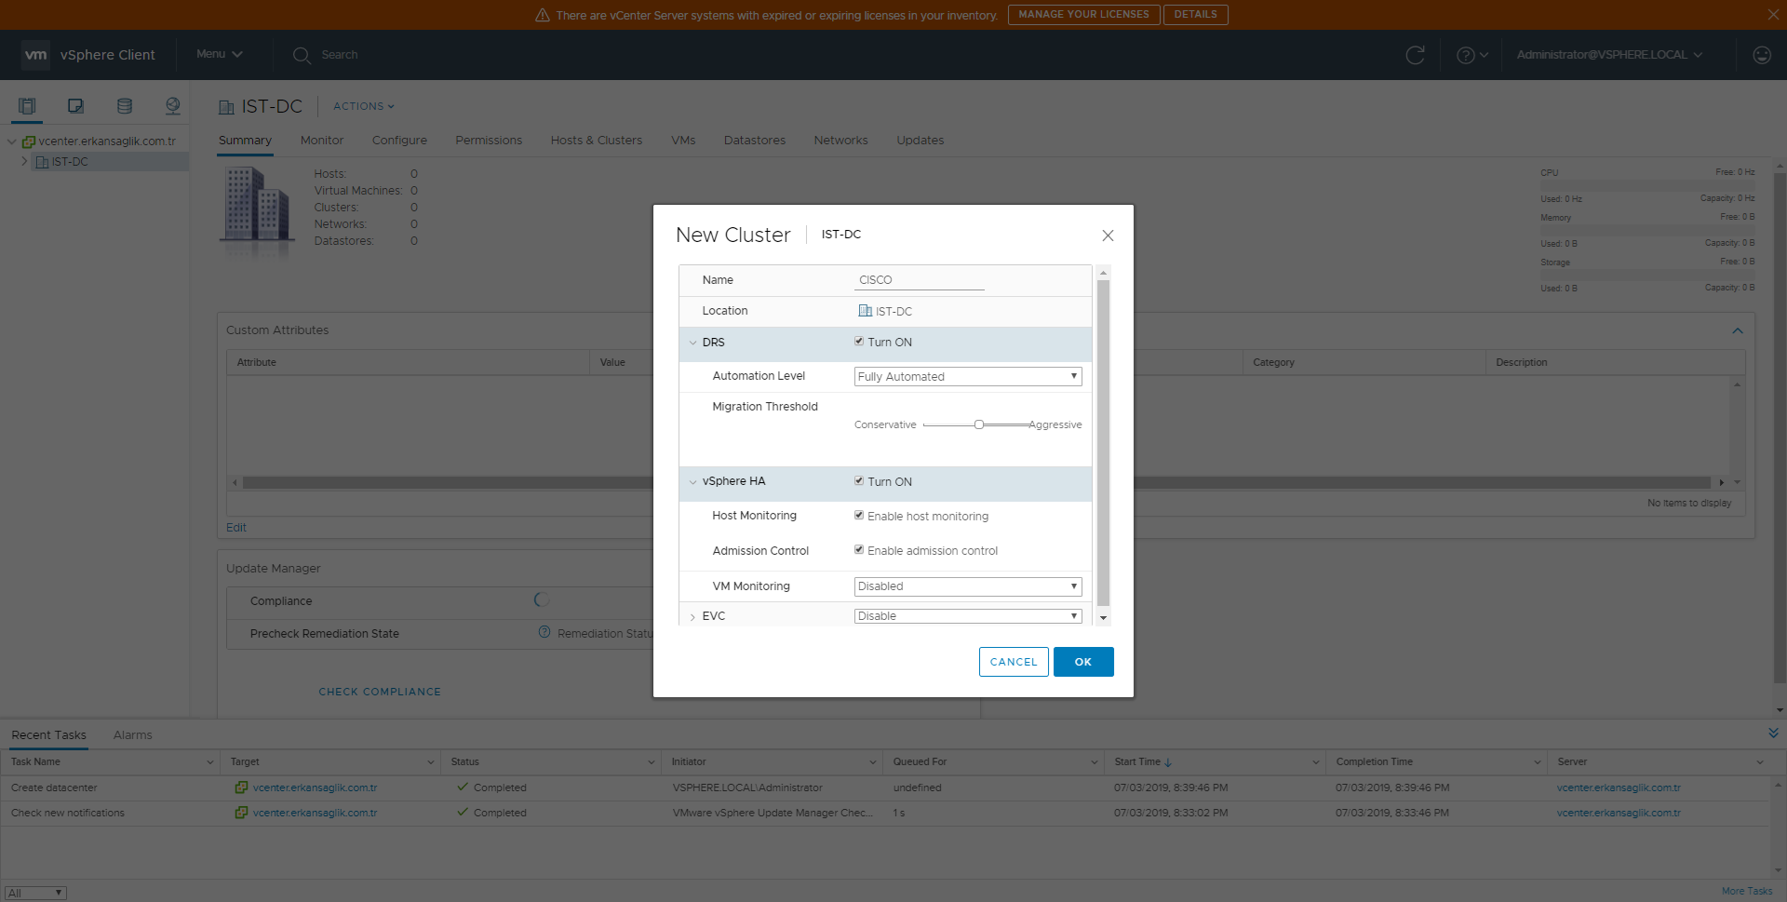
Task: Collapse Custom Attributes panel chevron
Action: (1737, 330)
